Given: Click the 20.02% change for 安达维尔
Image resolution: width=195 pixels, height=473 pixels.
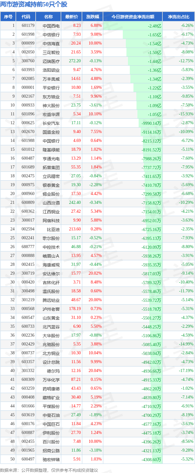Looking at the screenshot, I should 95,273.
